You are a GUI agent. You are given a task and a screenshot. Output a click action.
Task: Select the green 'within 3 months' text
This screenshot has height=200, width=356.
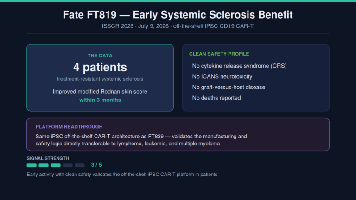(100, 100)
